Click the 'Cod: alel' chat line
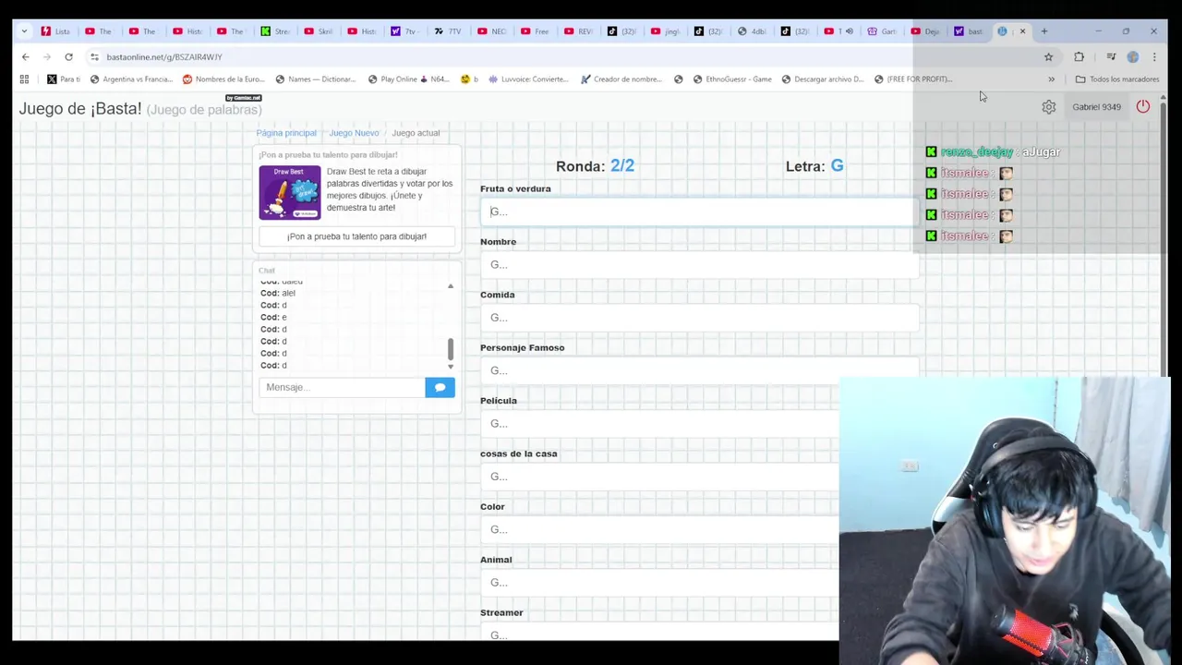 pyautogui.click(x=278, y=293)
